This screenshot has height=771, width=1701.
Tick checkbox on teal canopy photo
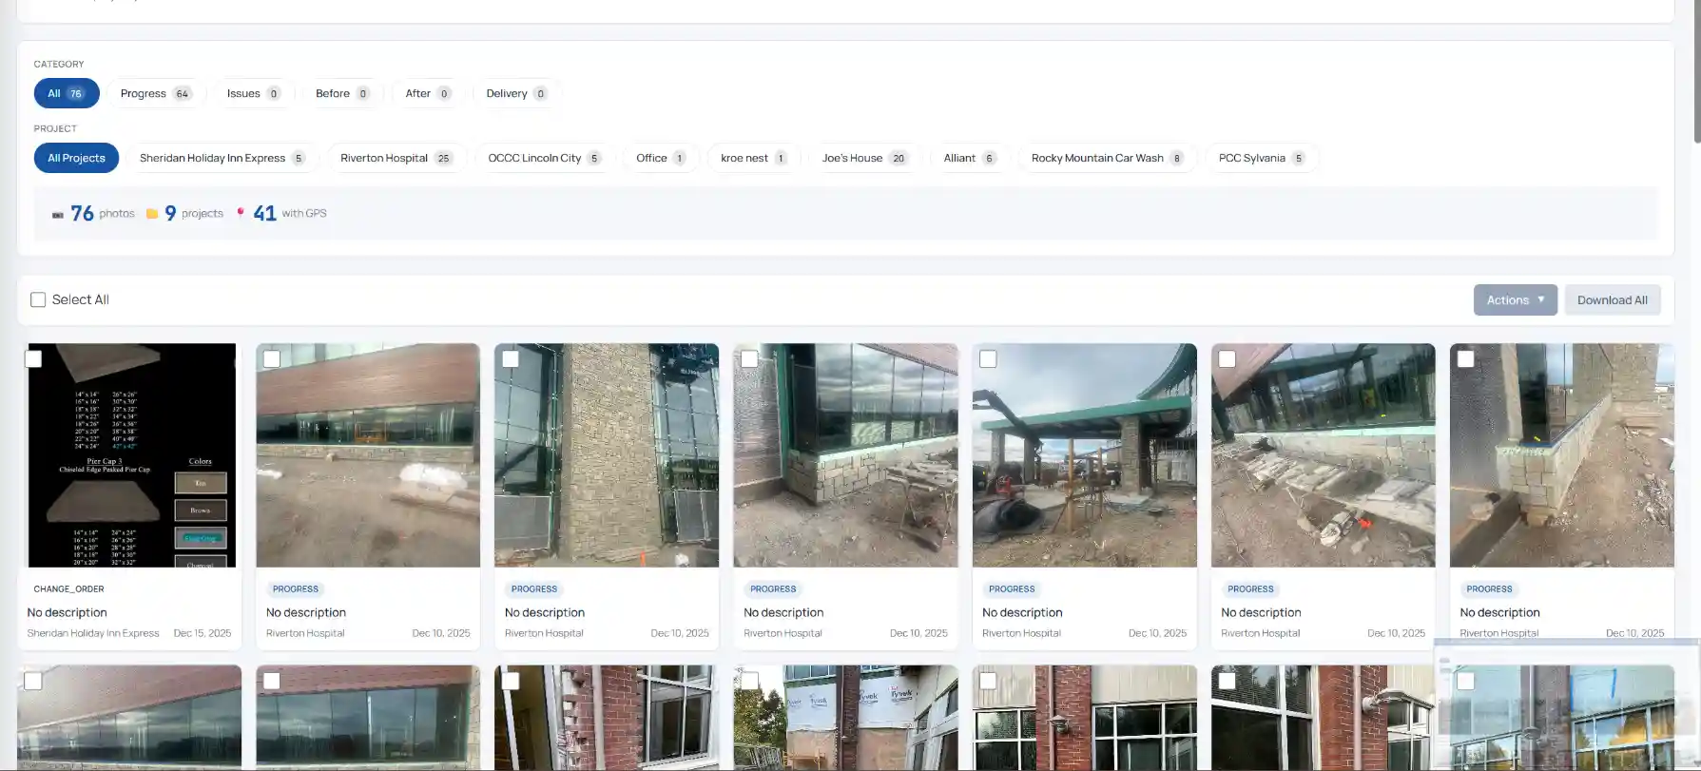[x=988, y=359]
